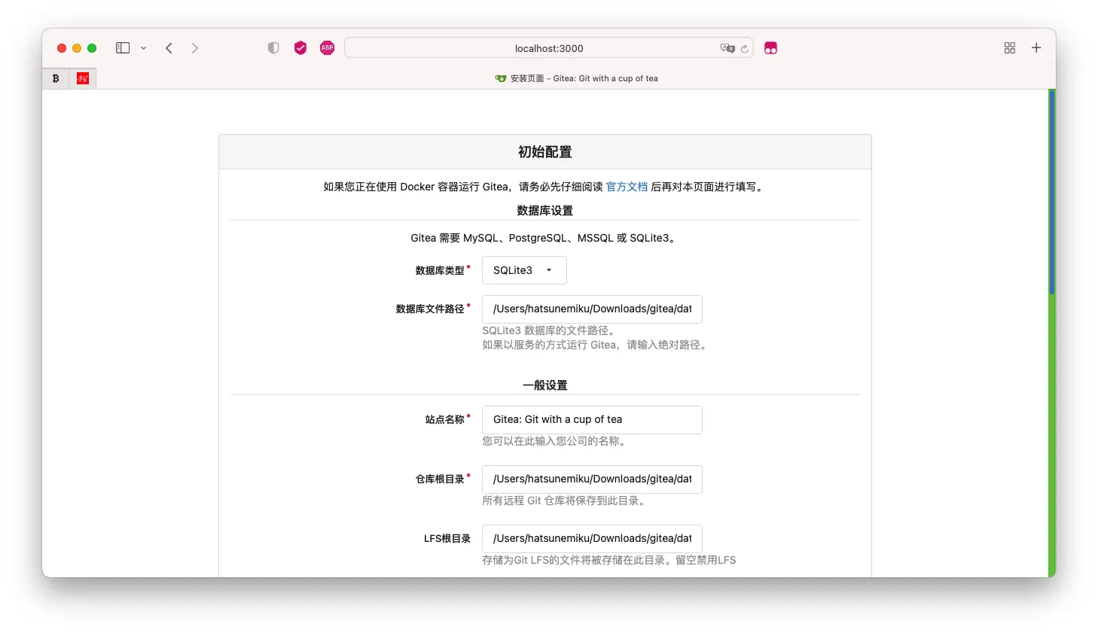The height and width of the screenshot is (633, 1098).
Task: Click the hint about 留空禁用LFS
Action: (x=609, y=560)
